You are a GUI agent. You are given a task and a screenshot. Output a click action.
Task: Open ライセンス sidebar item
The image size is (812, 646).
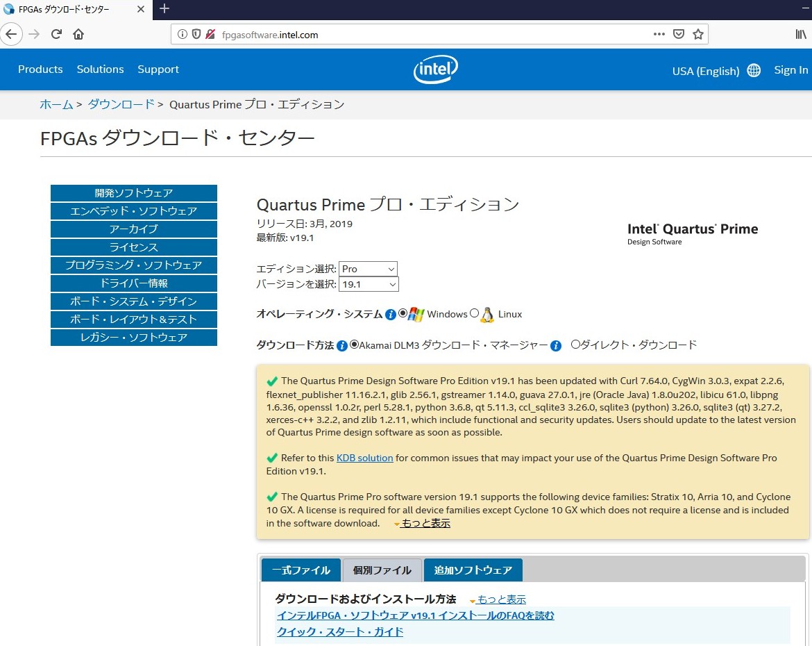(134, 247)
